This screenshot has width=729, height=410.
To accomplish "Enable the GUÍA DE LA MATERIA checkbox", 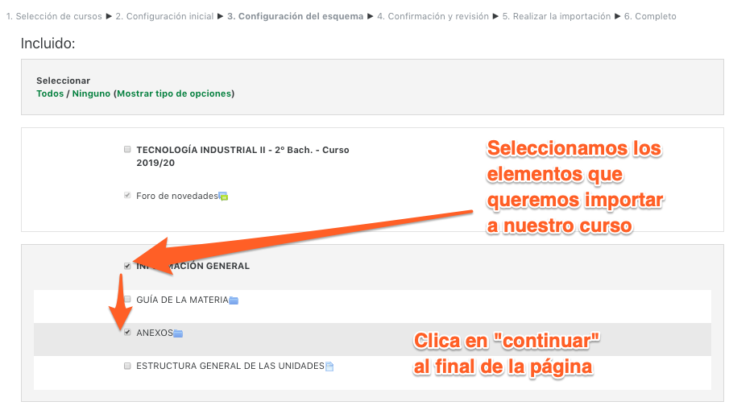I will [127, 300].
